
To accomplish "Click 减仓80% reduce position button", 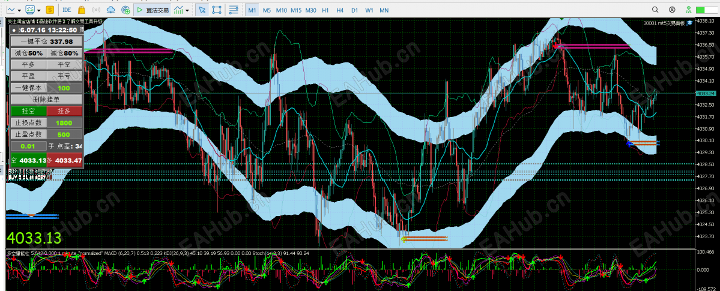I will point(65,53).
